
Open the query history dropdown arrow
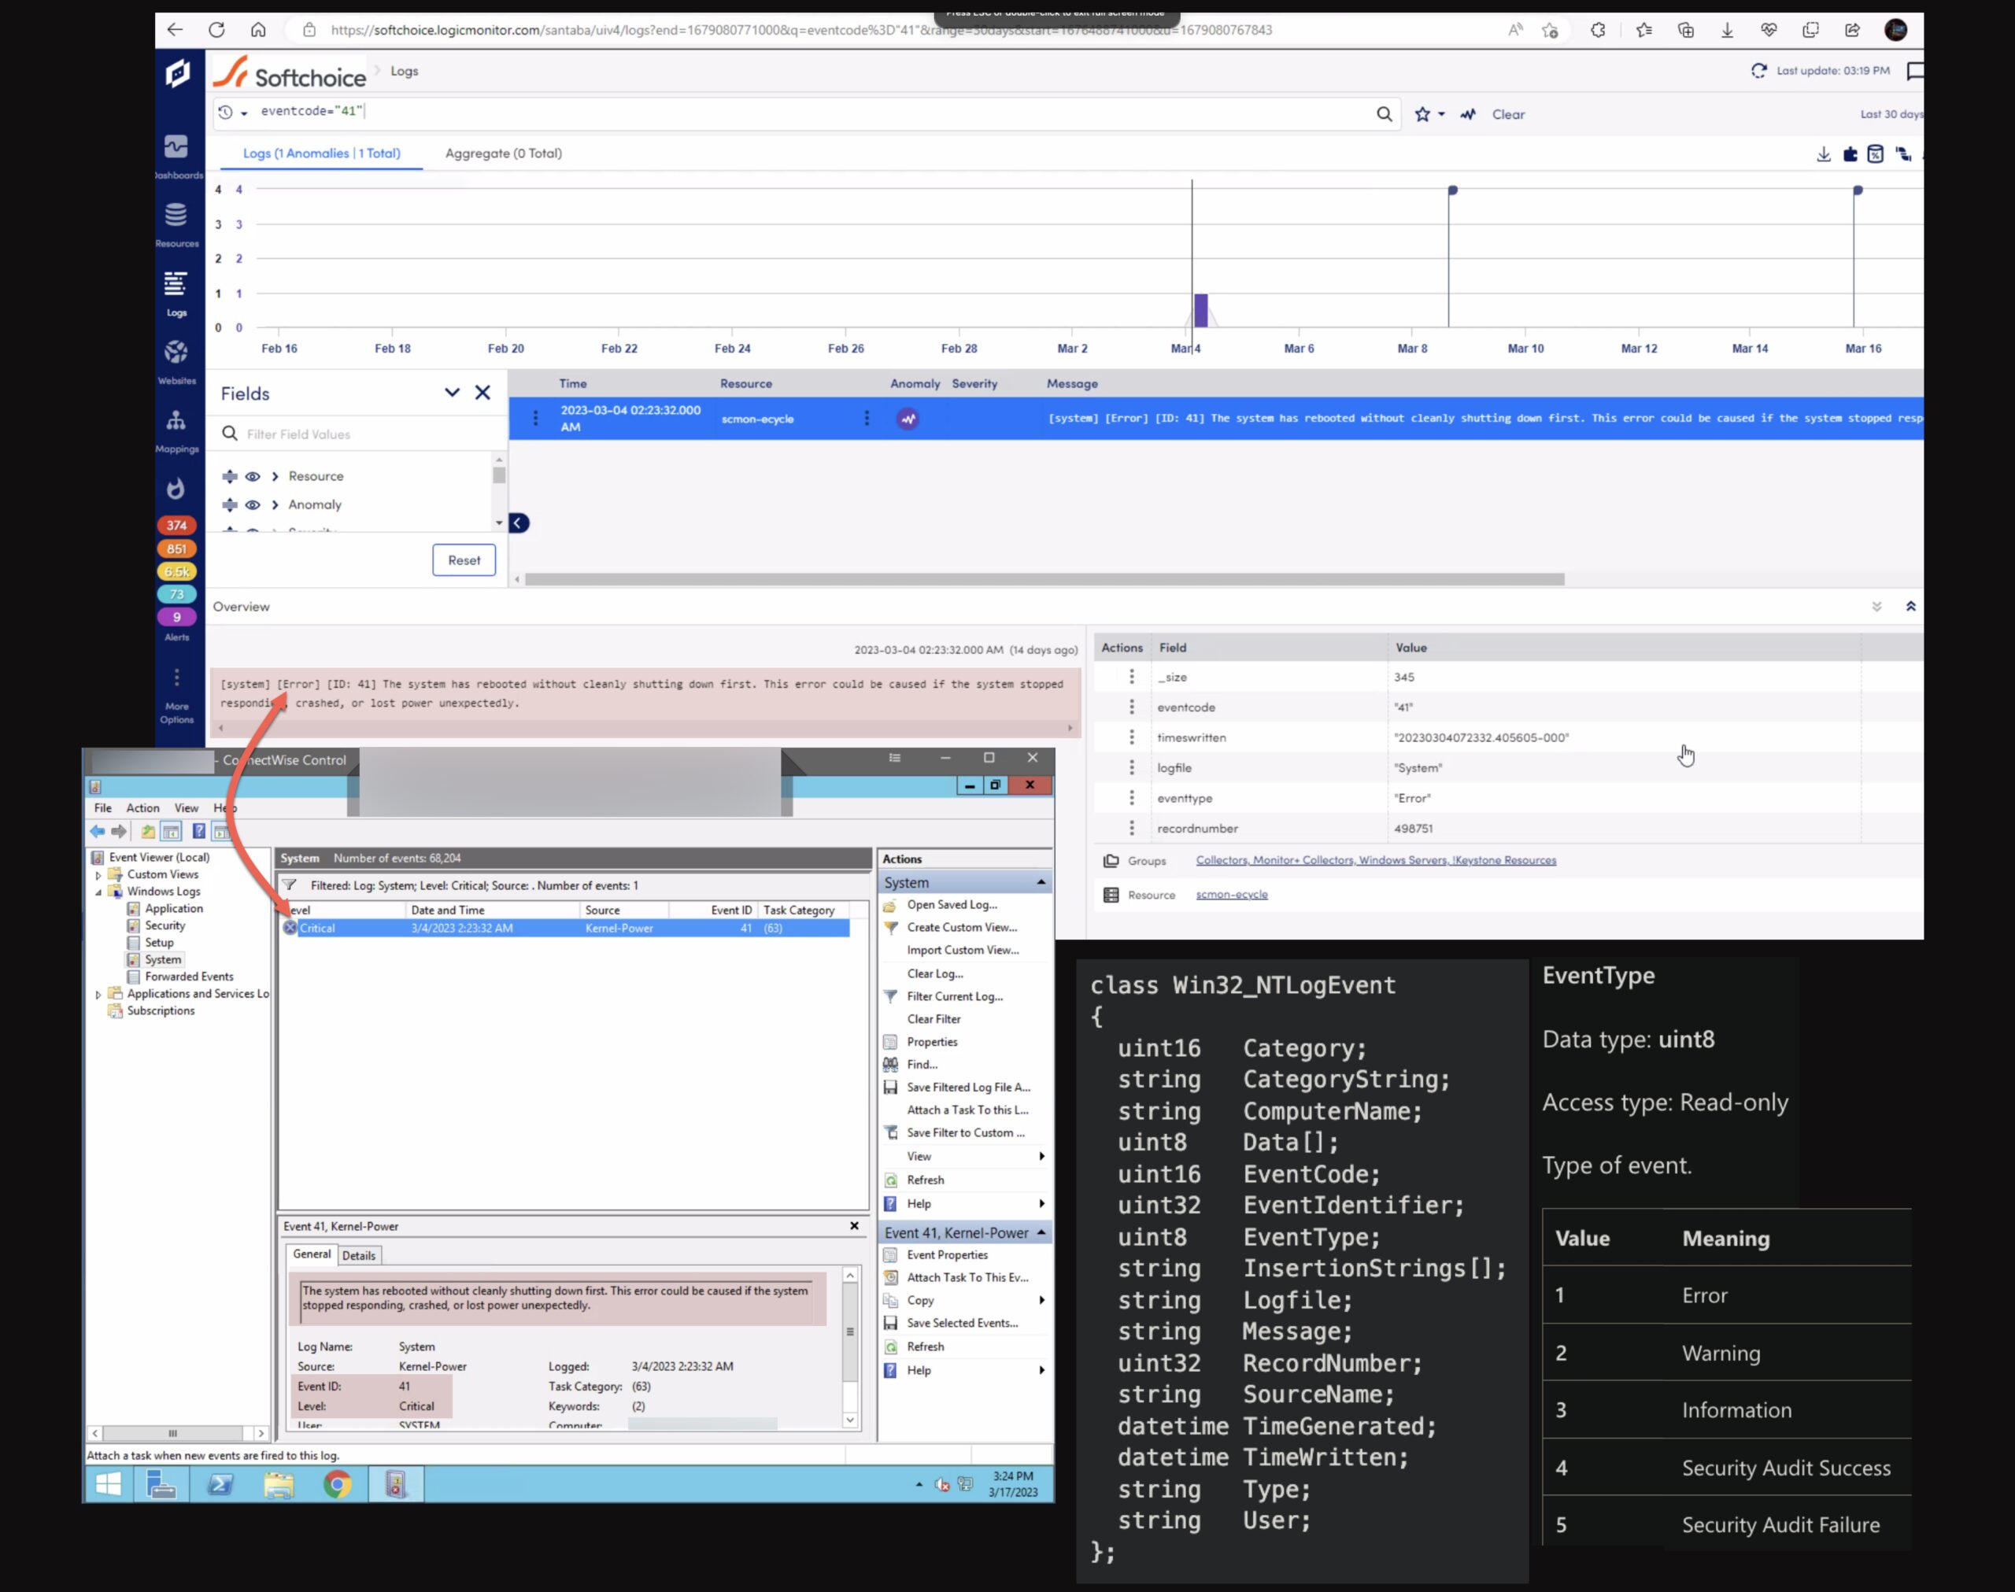tap(244, 113)
